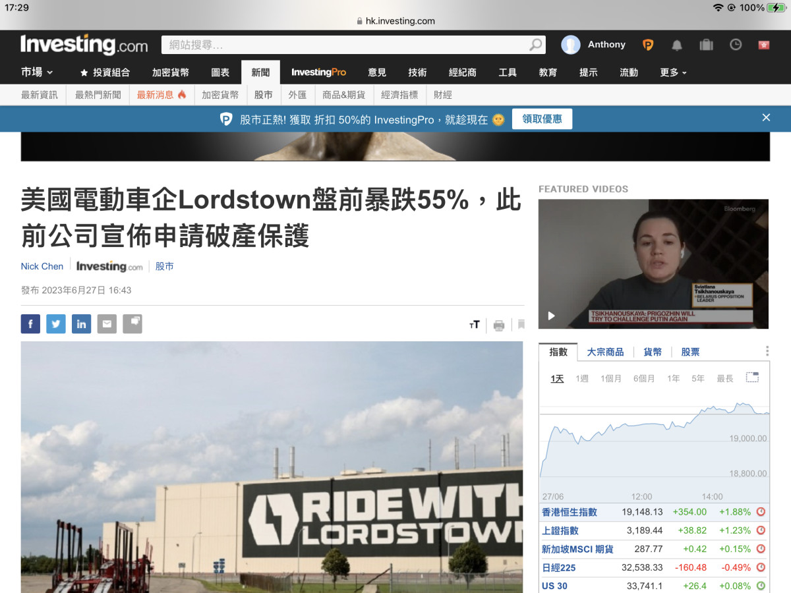Click the orange InvestingPro shield icon
This screenshot has height=593, width=791.
coord(648,45)
